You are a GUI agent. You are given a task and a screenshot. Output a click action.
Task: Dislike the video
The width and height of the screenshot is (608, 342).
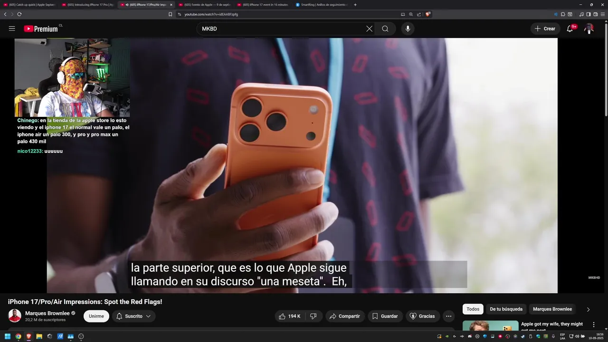click(313, 316)
